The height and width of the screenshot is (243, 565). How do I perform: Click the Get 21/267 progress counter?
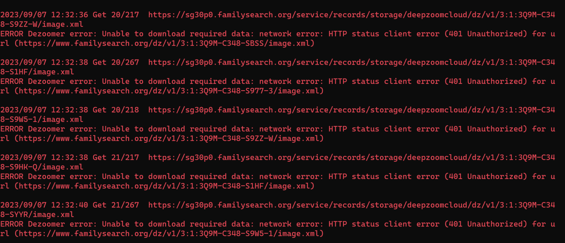(116, 205)
